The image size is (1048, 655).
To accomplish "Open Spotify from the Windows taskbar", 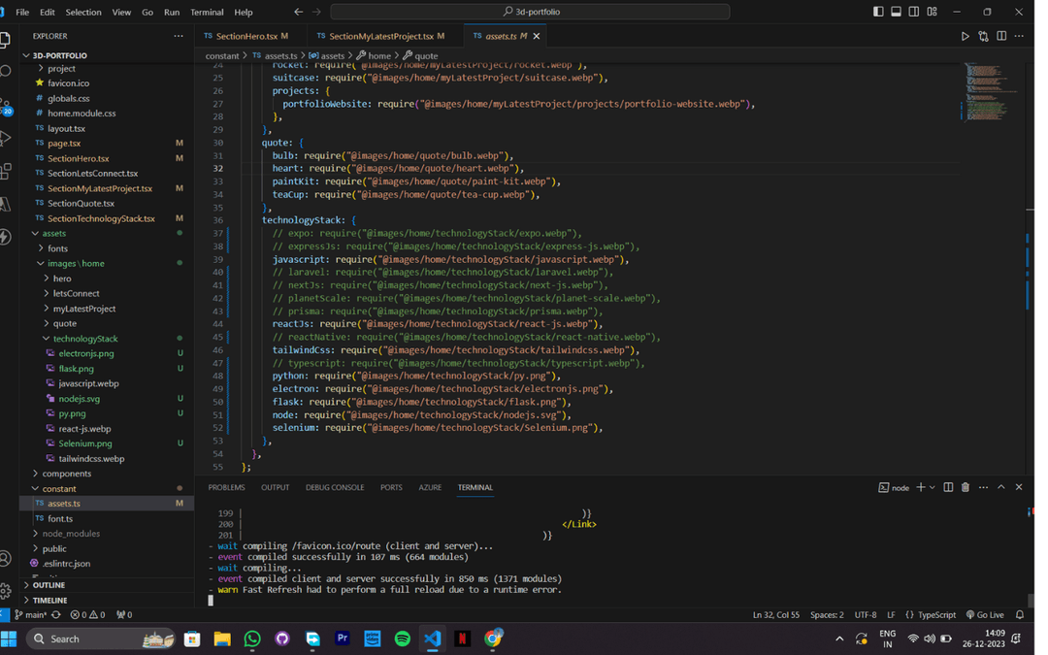I will tap(402, 639).
